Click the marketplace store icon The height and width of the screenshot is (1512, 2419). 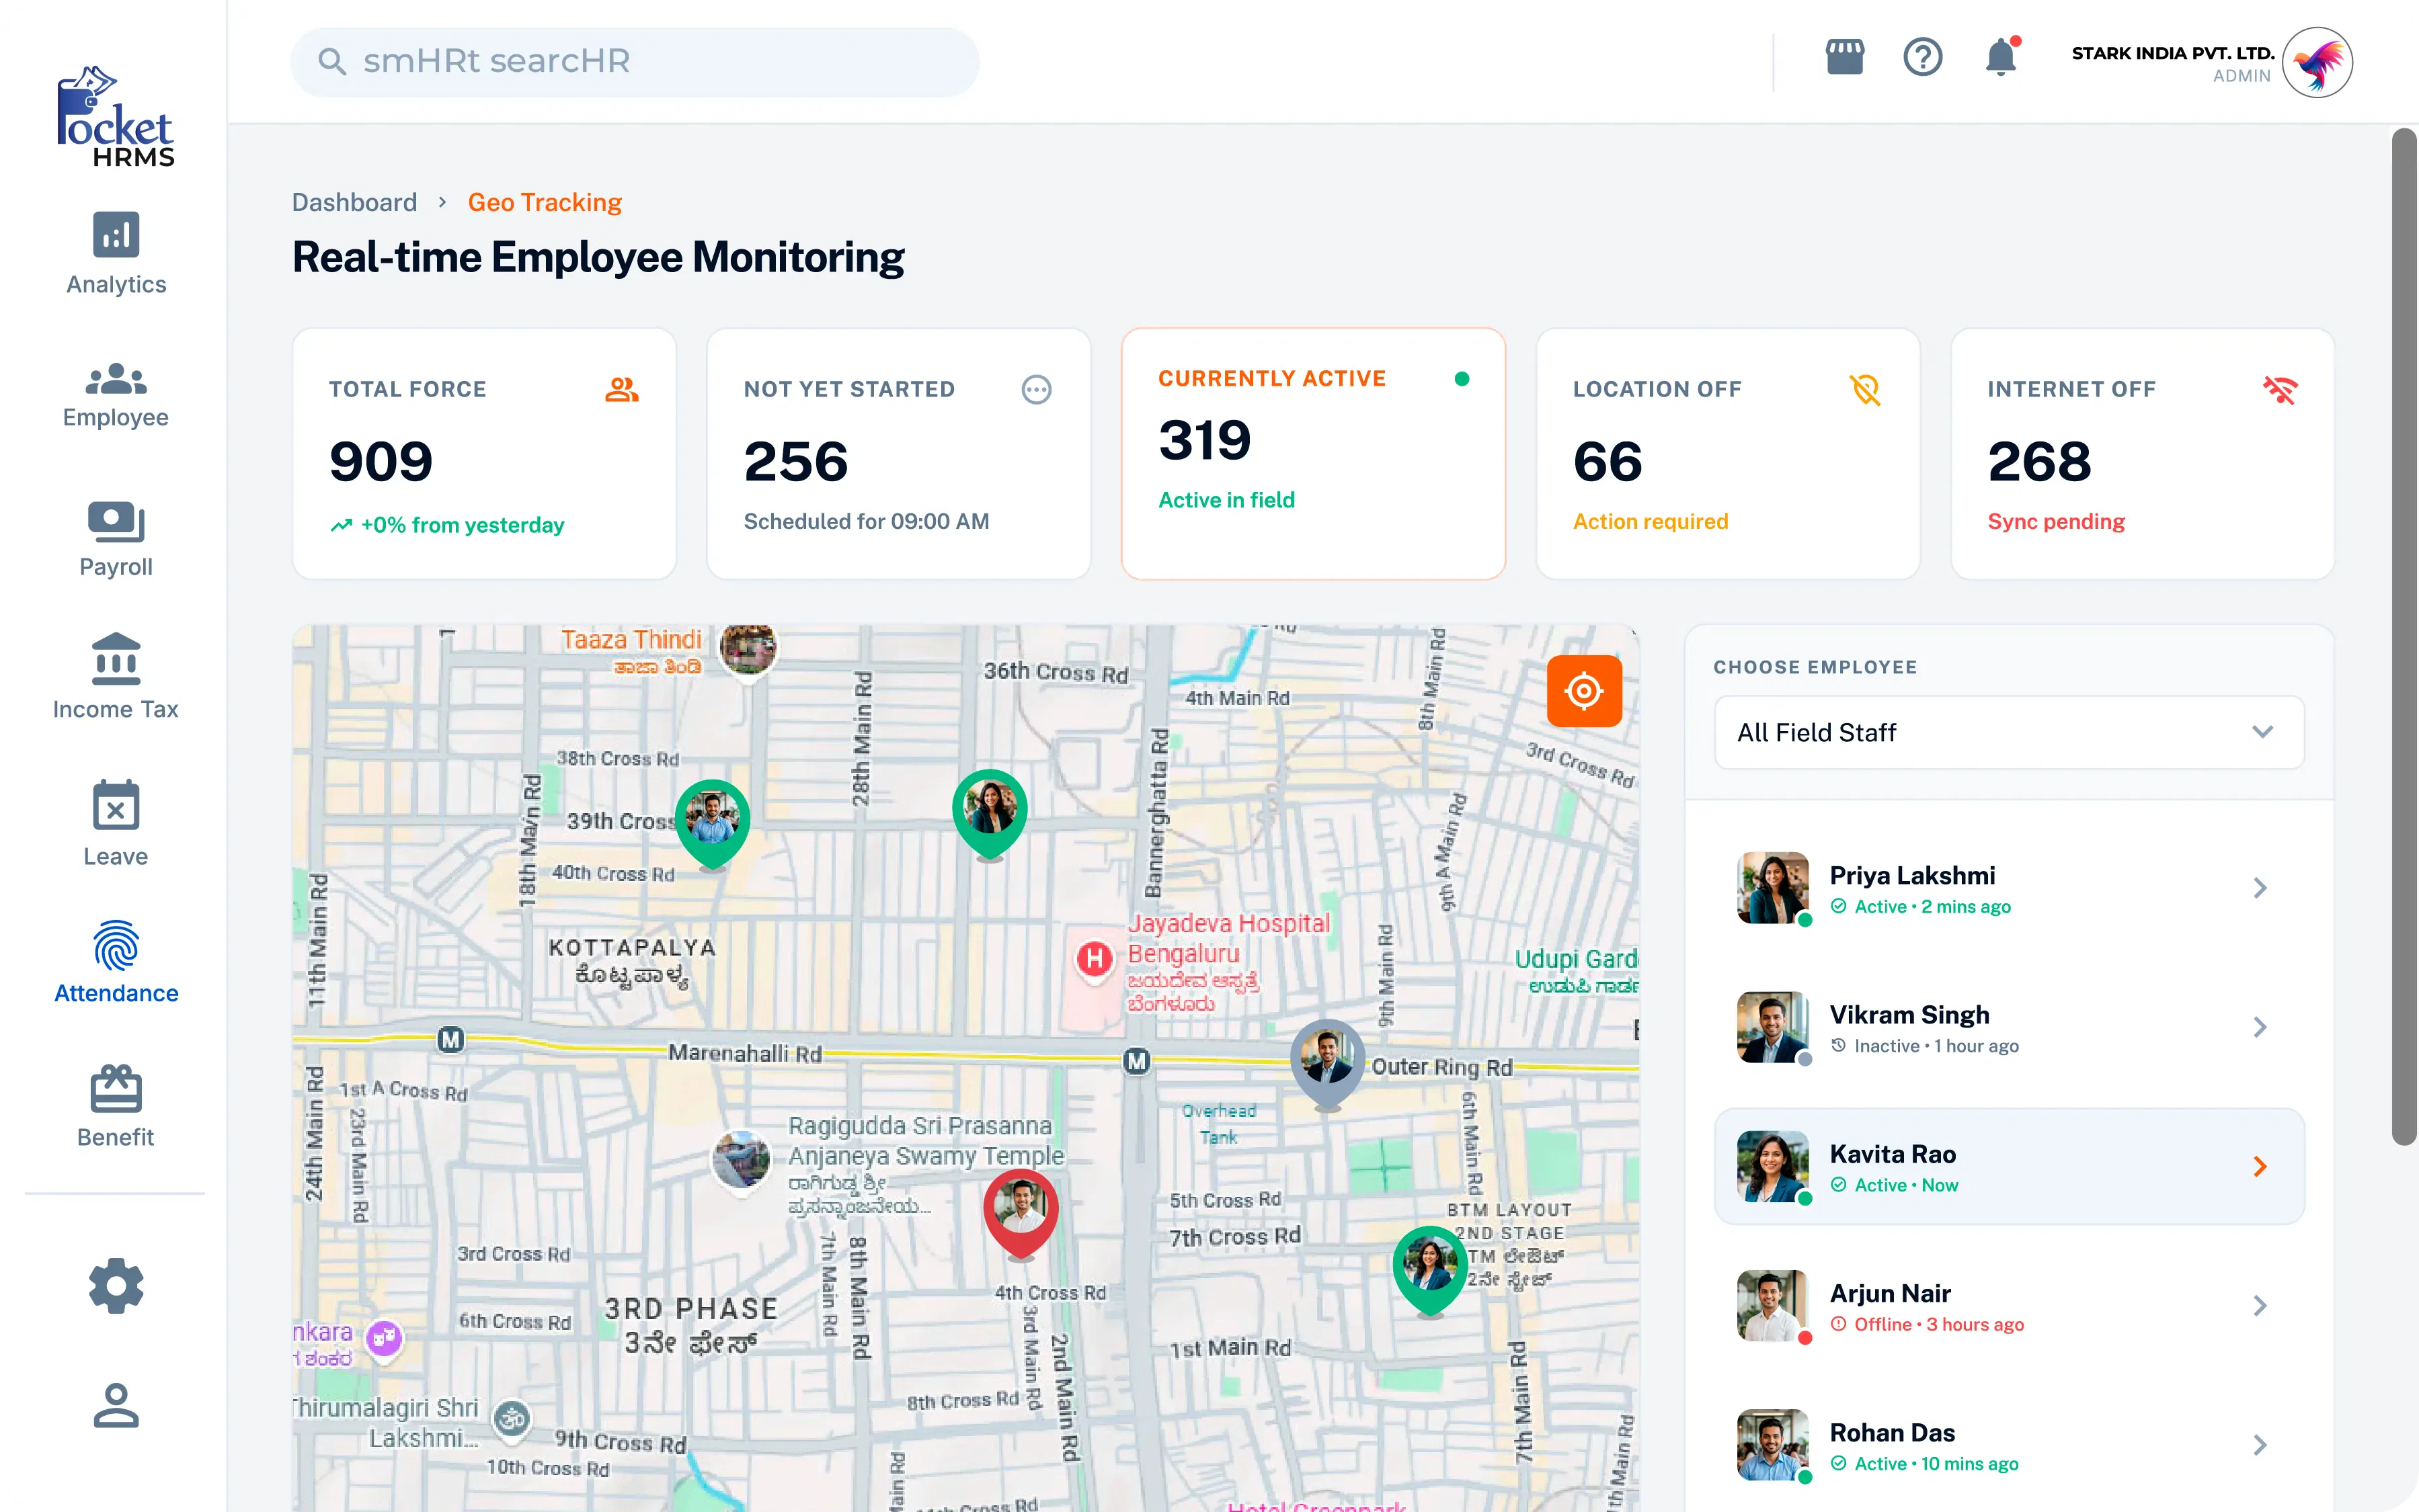[1845, 58]
